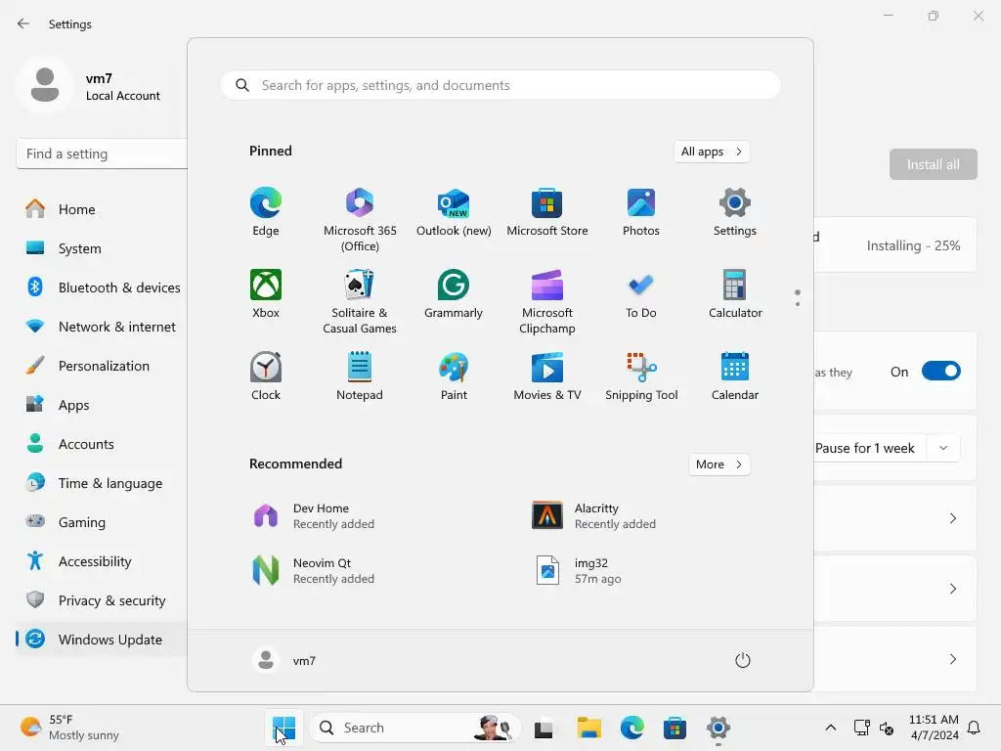
Task: Click Find a setting search field
Action: 102,154
